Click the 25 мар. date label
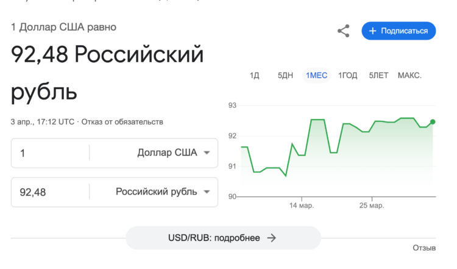457x269 pixels. (372, 206)
